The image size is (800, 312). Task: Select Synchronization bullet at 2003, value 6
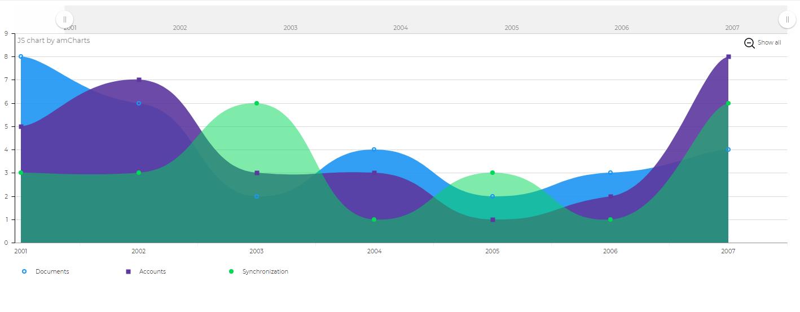click(257, 103)
